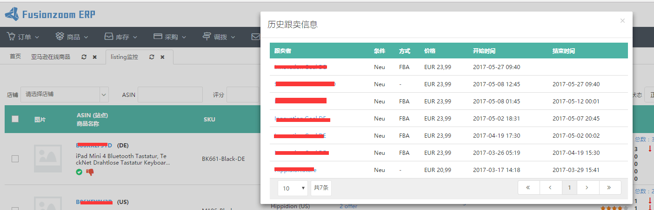Close the 历史跟卖信息 dialog

point(622,21)
